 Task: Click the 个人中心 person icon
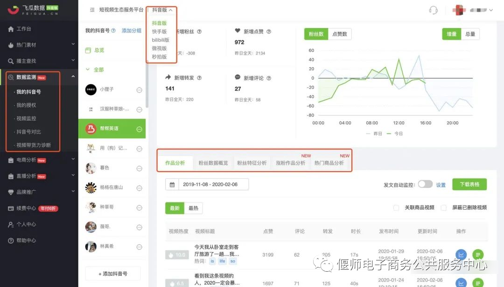pyautogui.click(x=11, y=225)
